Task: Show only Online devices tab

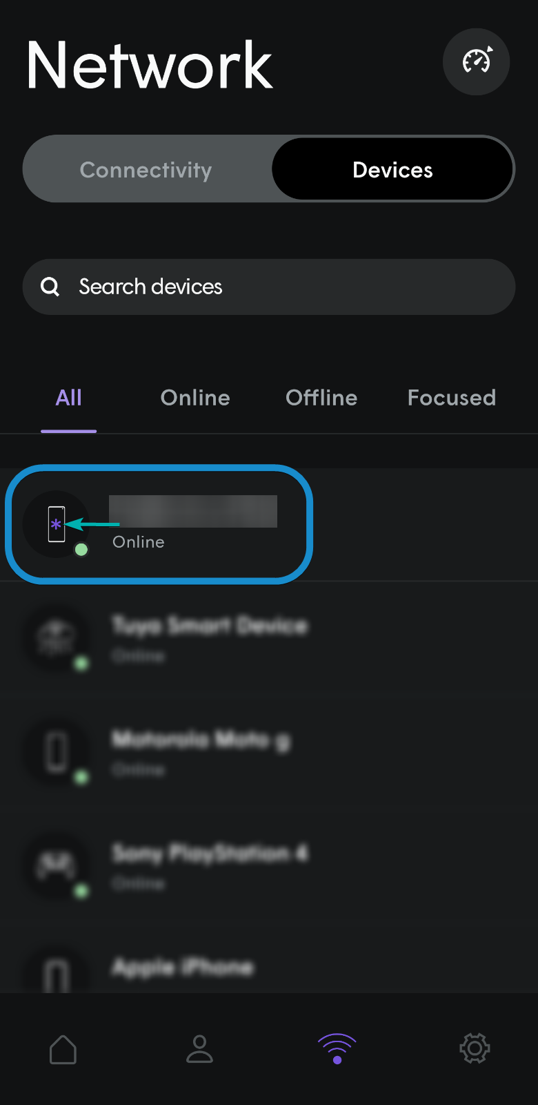Action: click(x=195, y=398)
